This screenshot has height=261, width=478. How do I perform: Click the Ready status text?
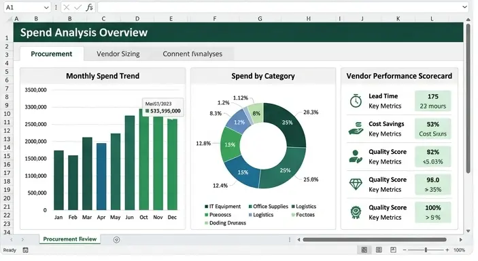(10, 250)
